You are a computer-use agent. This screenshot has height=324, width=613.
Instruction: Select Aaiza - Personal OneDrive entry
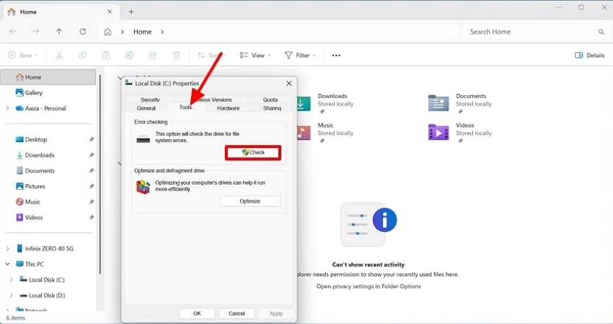40,108
